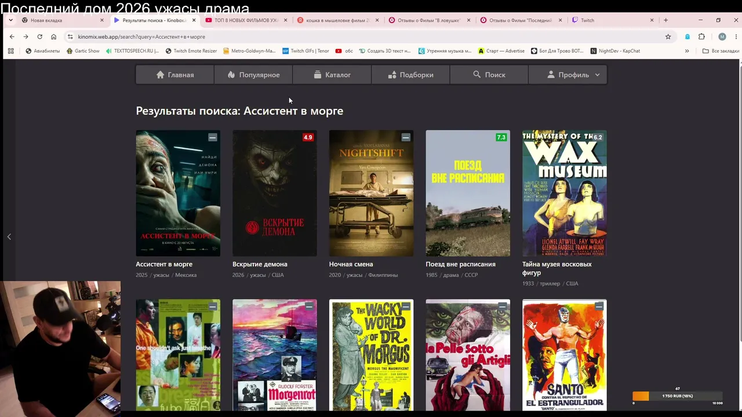Viewport: 742px width, 417px height.
Task: Open the Создать 3D текст bookmark
Action: pyautogui.click(x=385, y=51)
